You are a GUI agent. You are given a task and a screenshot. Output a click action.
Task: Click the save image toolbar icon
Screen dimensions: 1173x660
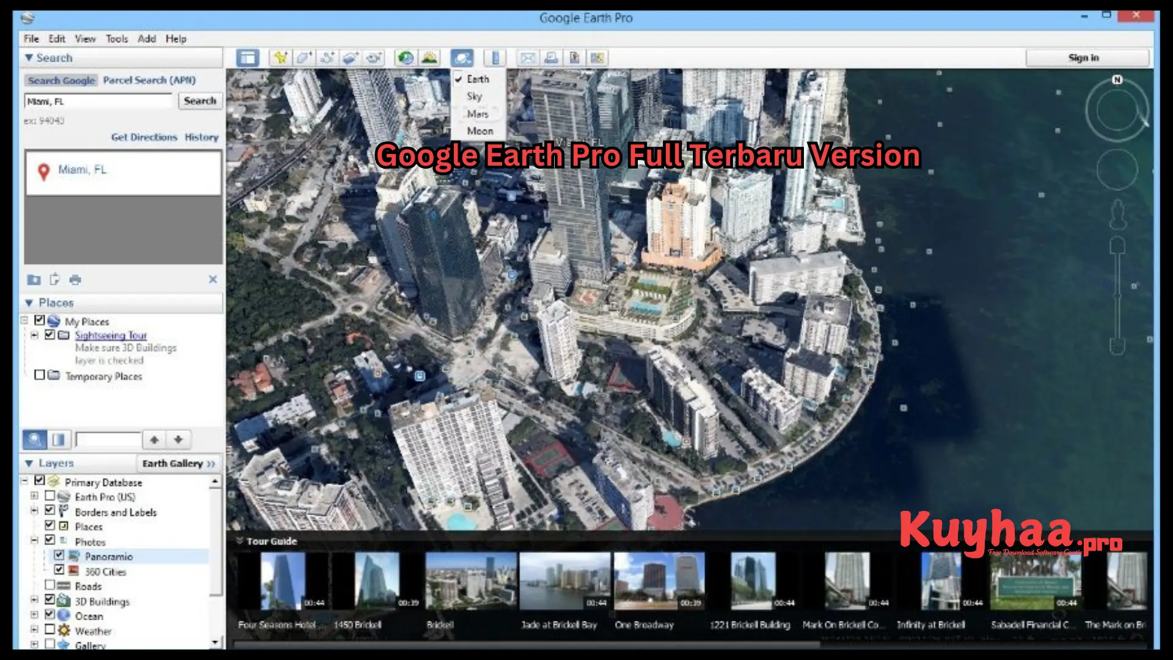(574, 58)
